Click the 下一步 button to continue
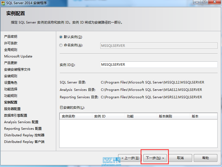This screenshot has width=222, height=167. click(x=155, y=158)
